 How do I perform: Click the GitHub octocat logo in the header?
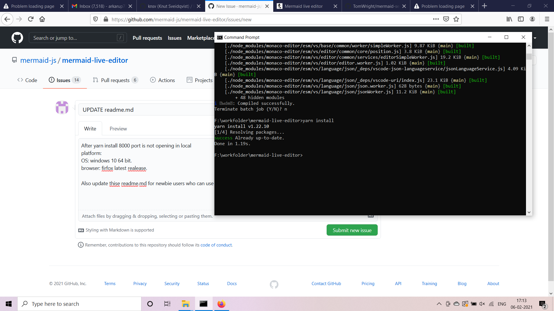coord(17,38)
